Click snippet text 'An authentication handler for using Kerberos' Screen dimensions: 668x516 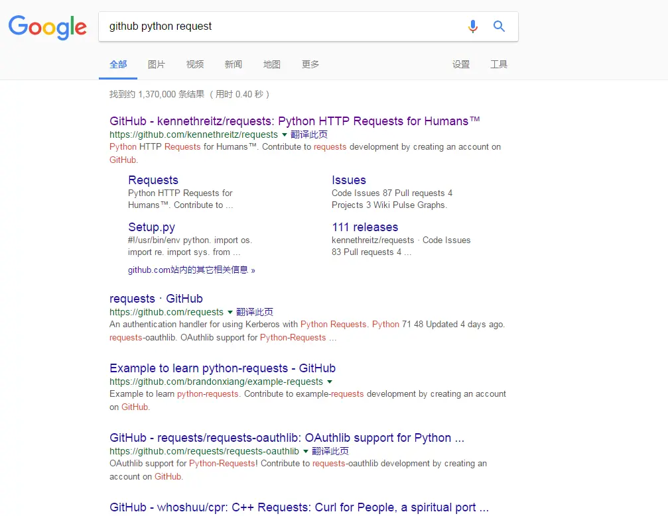coord(194,324)
